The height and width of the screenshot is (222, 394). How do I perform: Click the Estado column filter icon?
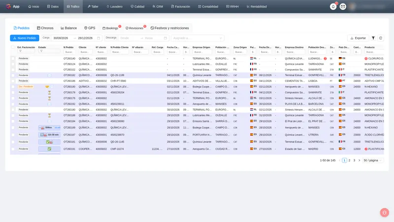(x=41, y=51)
